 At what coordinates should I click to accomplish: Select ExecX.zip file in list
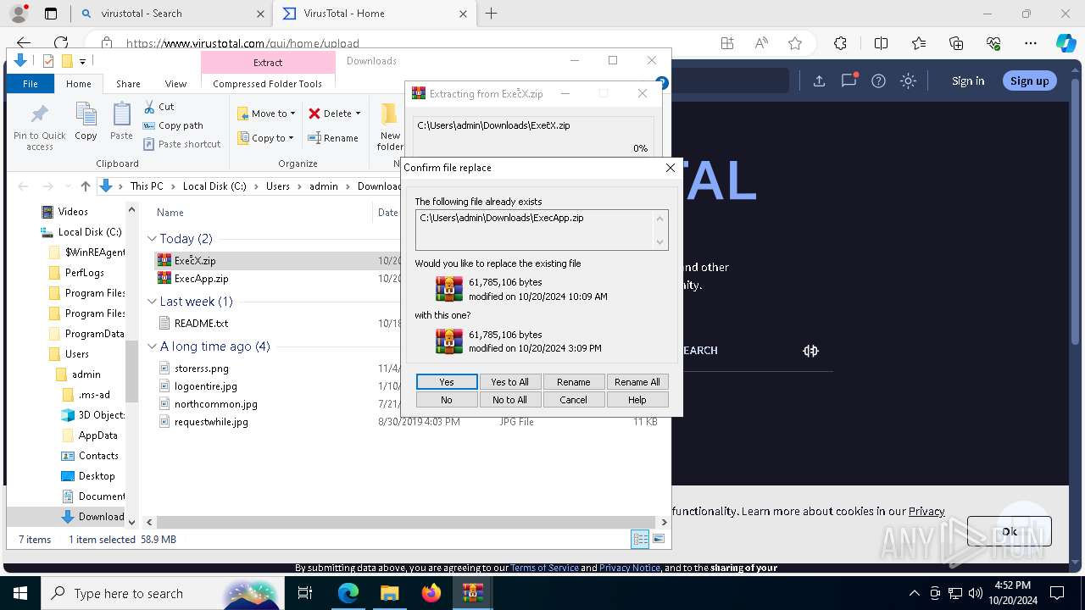[195, 261]
